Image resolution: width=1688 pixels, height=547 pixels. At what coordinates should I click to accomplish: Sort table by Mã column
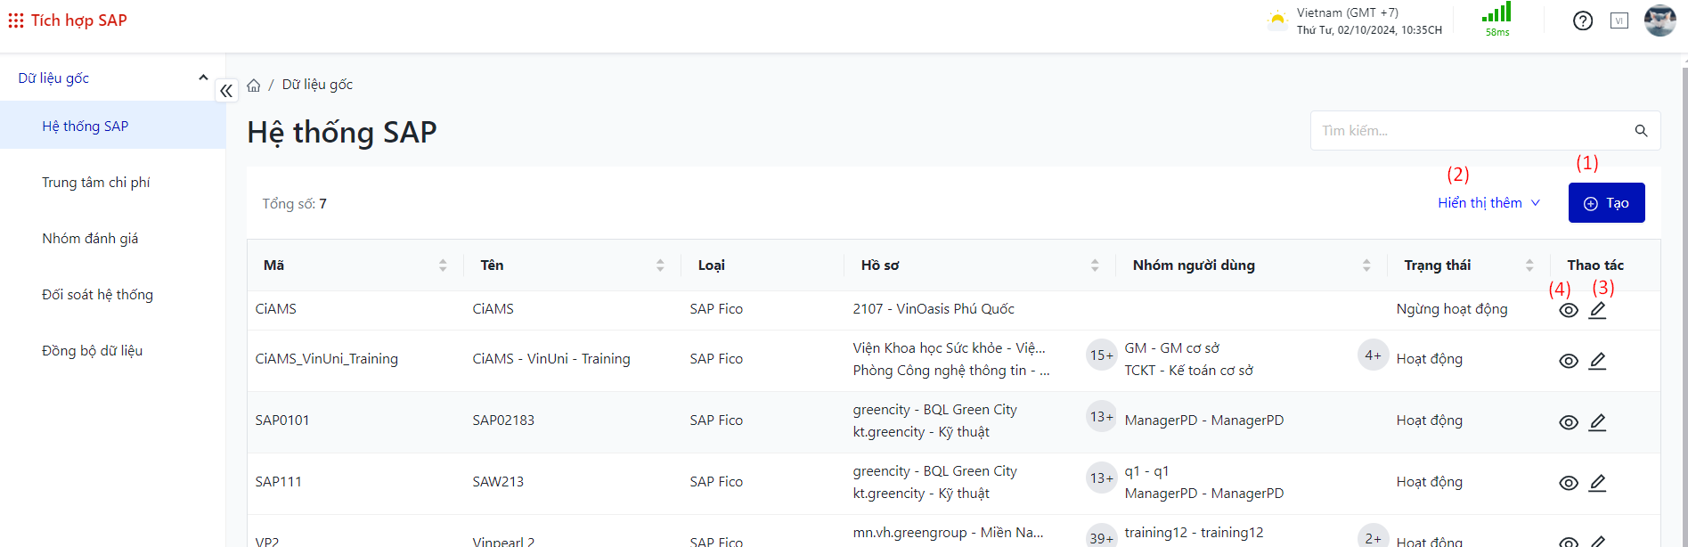click(x=443, y=265)
